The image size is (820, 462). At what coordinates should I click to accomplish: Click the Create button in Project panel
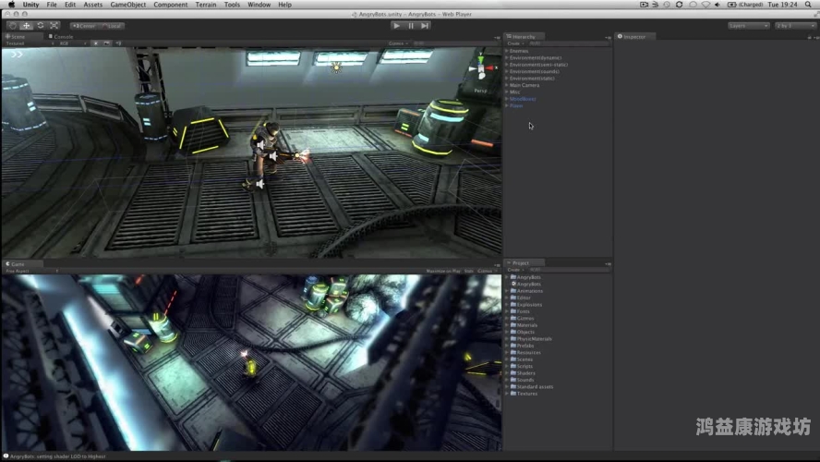coord(514,270)
